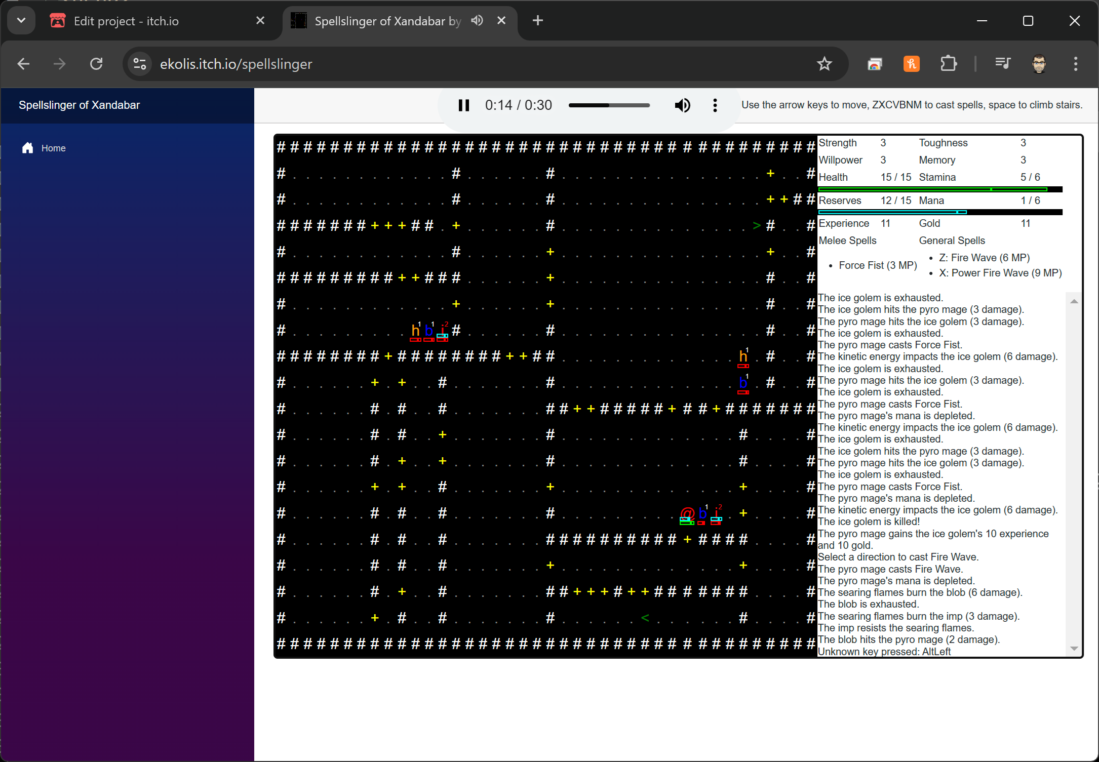This screenshot has width=1099, height=762.
Task: Open the Extensions puzzle icon
Action: pyautogui.click(x=948, y=64)
